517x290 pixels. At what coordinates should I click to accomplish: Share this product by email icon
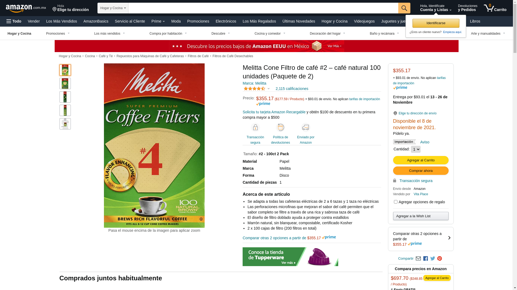pyautogui.click(x=418, y=259)
